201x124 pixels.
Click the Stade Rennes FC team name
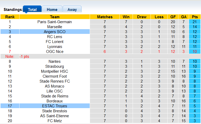coord(55,81)
